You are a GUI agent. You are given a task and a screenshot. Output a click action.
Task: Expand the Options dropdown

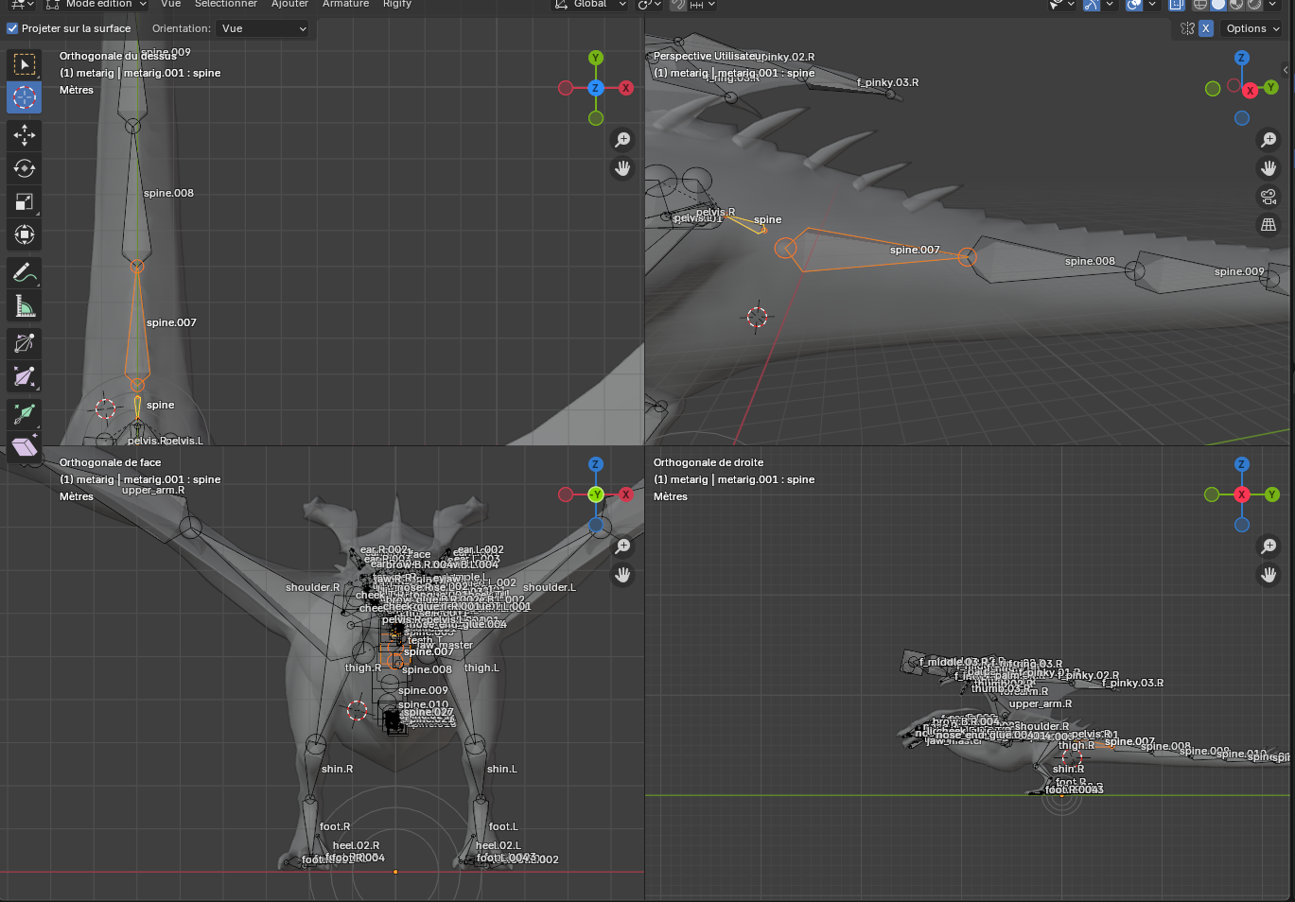1252,28
